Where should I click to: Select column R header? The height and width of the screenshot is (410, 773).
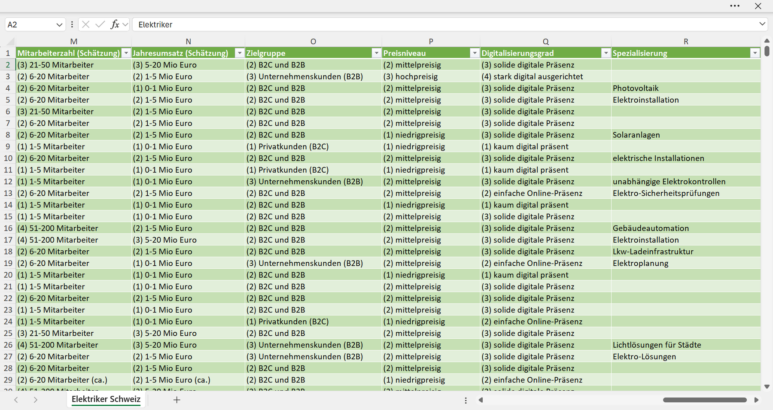click(686, 42)
